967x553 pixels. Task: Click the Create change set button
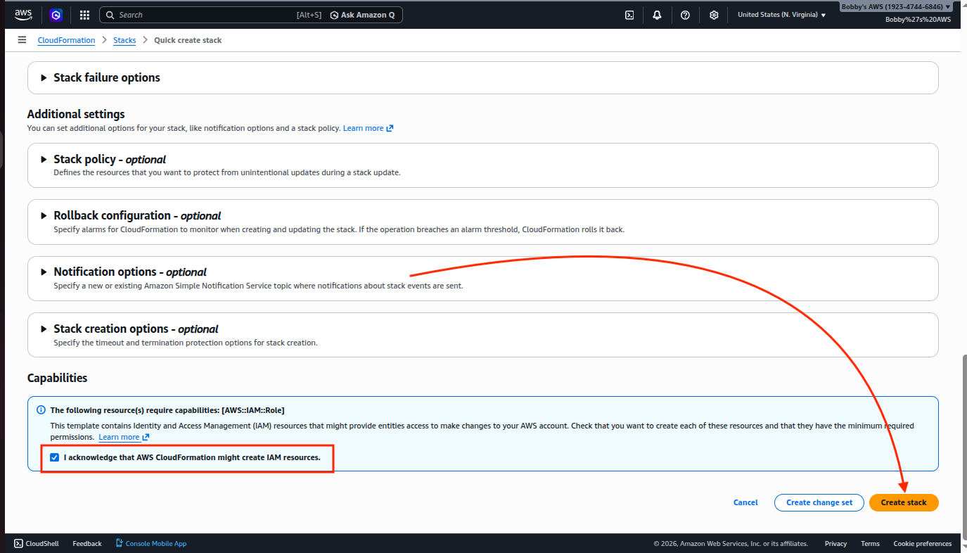click(x=819, y=502)
